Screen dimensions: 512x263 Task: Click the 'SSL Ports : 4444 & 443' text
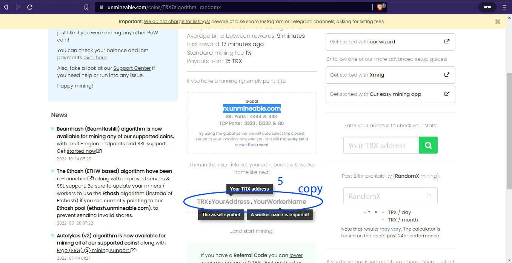click(x=251, y=117)
